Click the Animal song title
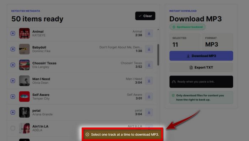 click(38, 31)
